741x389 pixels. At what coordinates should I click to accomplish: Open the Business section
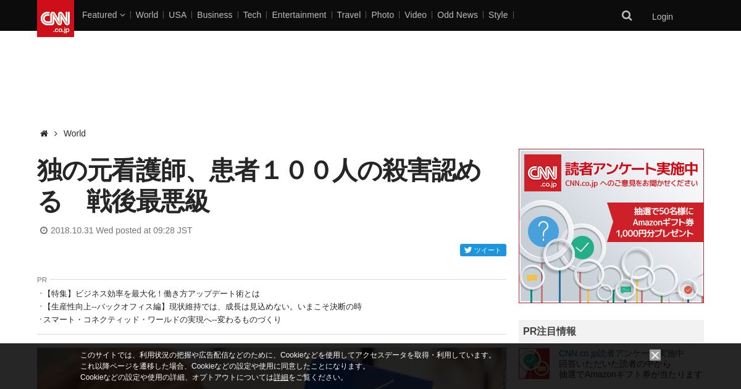(215, 15)
